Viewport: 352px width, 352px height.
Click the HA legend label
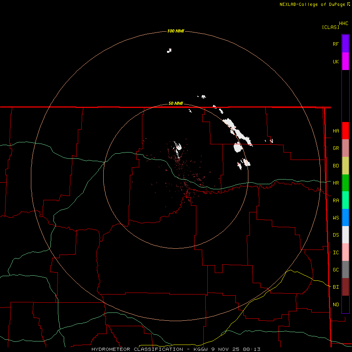pyautogui.click(x=336, y=131)
